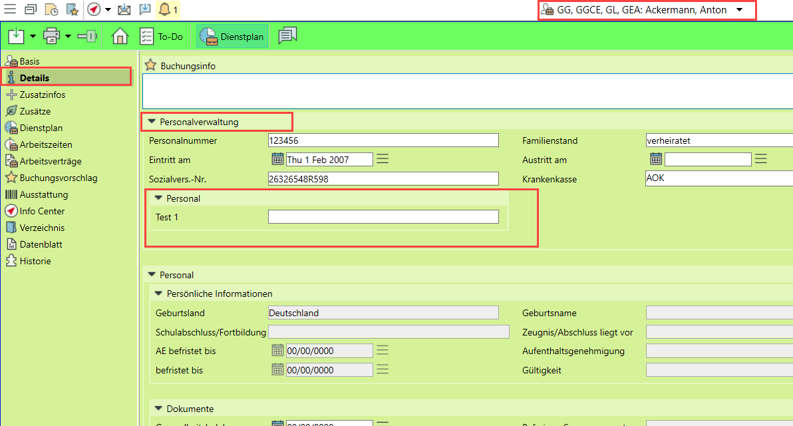Select Zusatzinfos in the sidebar
The image size is (793, 426).
point(43,95)
